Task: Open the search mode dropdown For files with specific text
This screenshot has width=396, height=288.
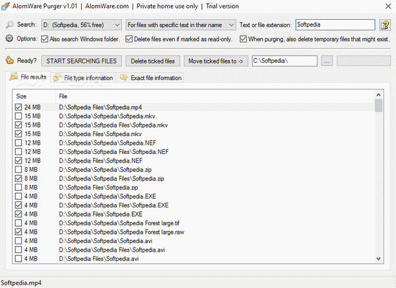Action: (x=181, y=25)
